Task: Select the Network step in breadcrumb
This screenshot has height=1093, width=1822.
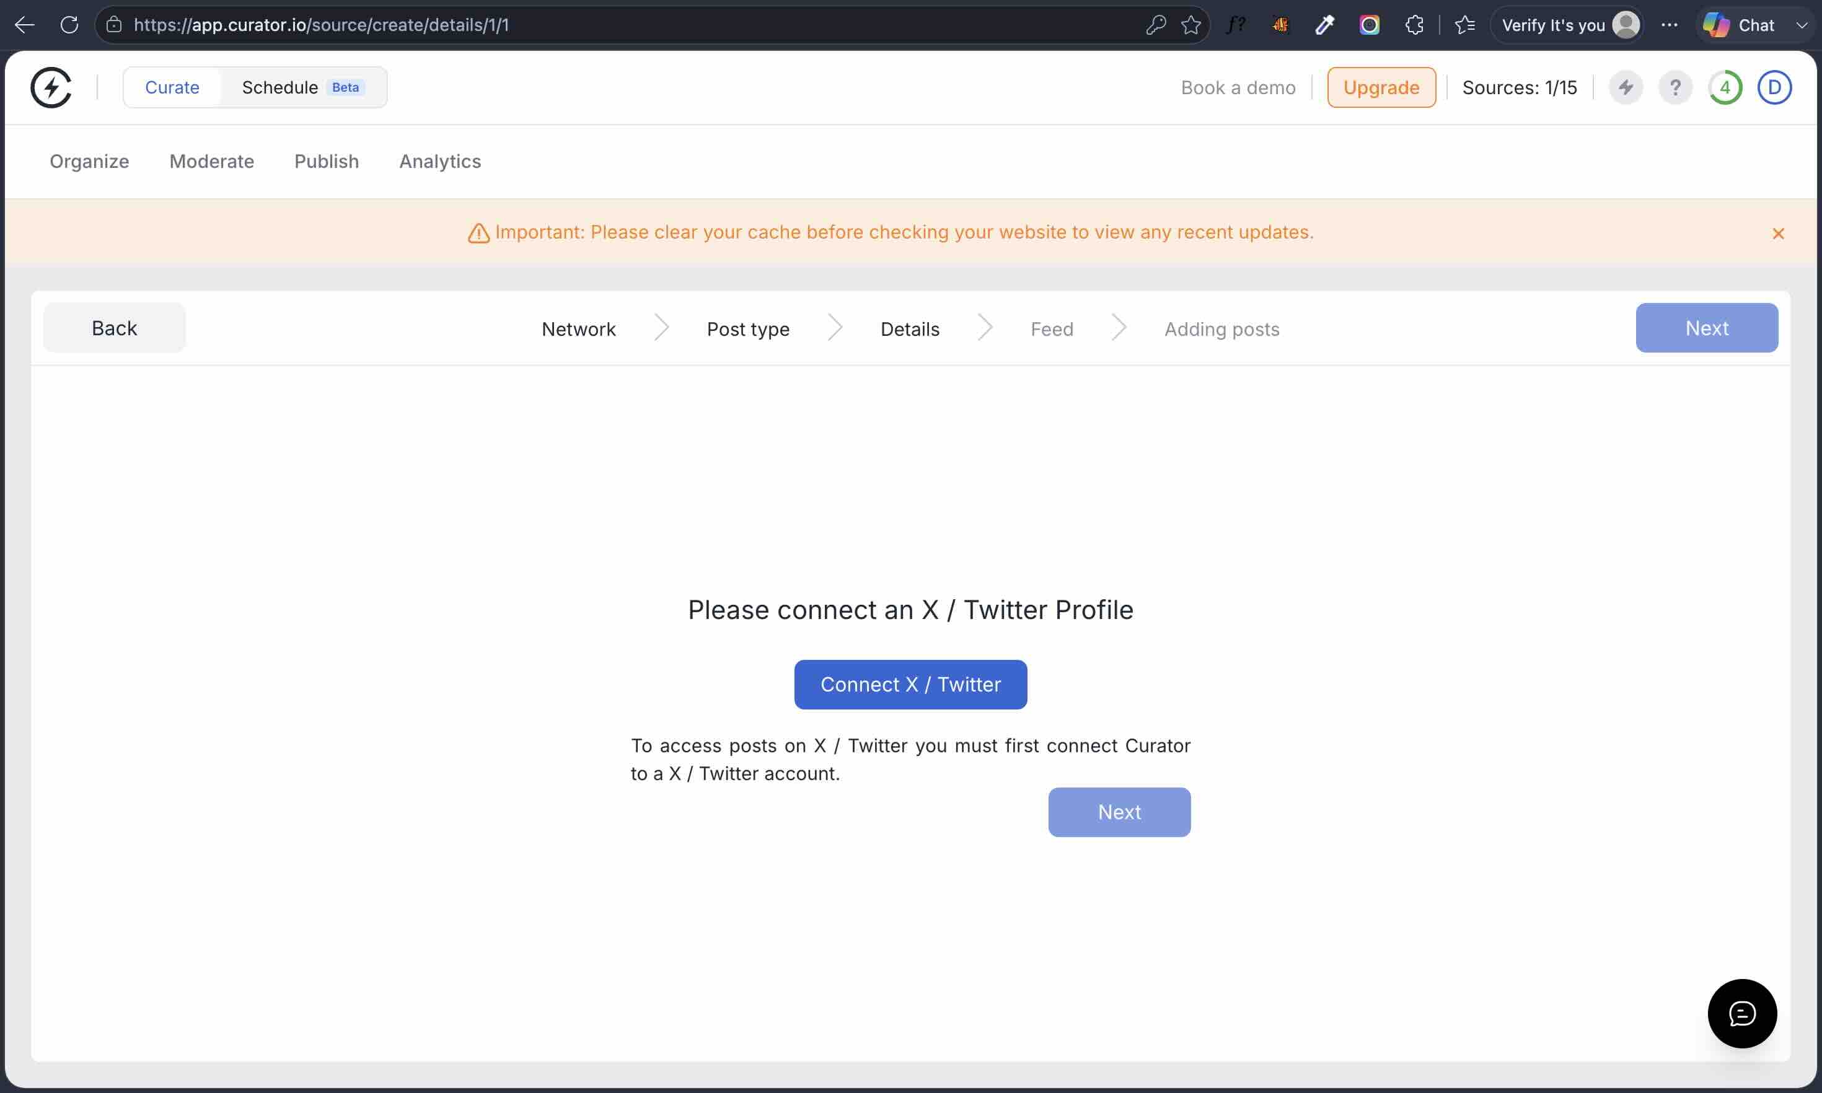Action: pos(579,329)
